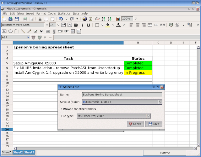Click the Sum sigma icon

pos(91,19)
